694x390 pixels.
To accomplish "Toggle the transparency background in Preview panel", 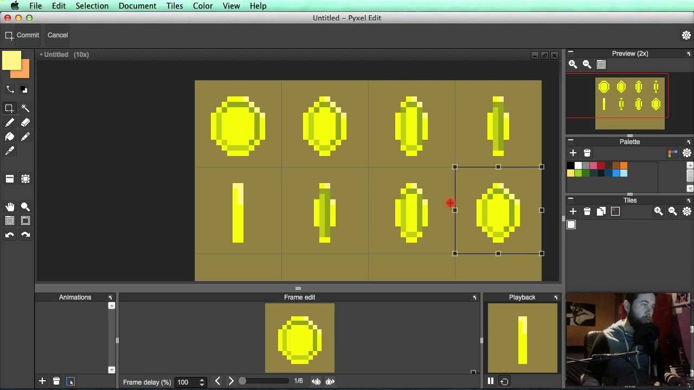I will (x=601, y=64).
